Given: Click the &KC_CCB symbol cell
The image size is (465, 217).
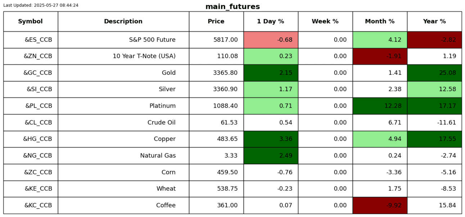Looking at the screenshot, I should pyautogui.click(x=38, y=206).
